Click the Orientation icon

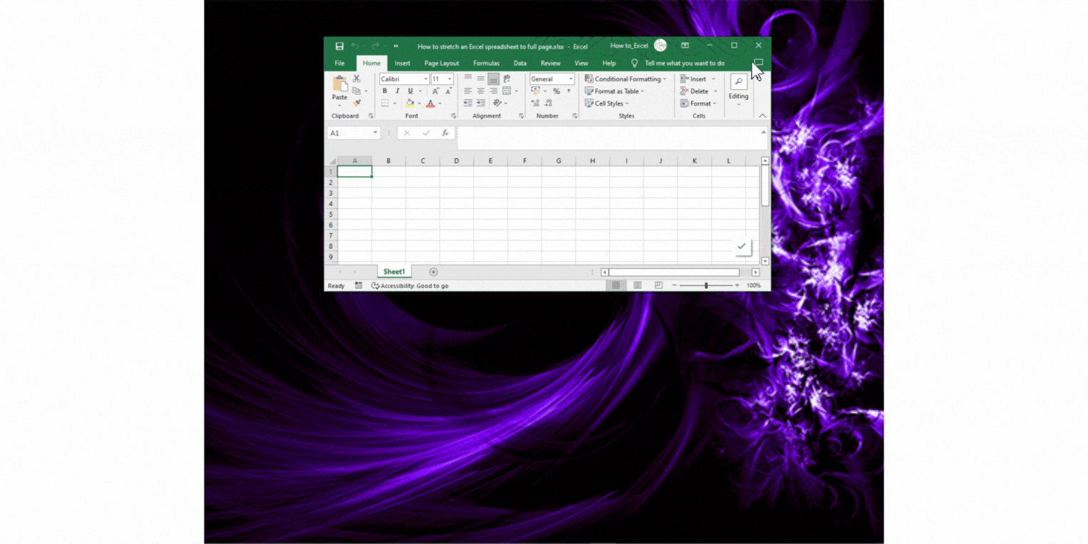tap(497, 103)
